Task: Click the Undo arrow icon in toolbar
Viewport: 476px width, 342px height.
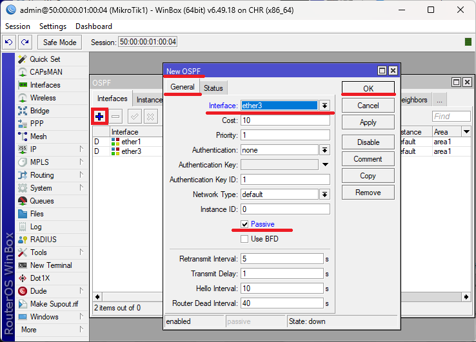Action: [8, 42]
